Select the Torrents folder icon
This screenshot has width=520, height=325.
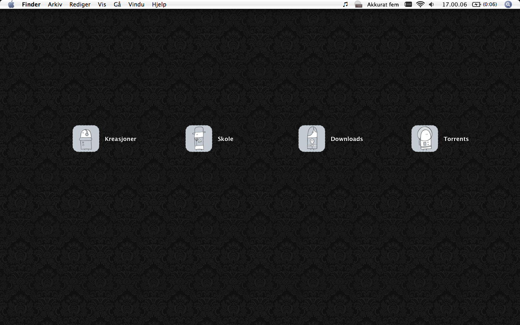pos(425,139)
